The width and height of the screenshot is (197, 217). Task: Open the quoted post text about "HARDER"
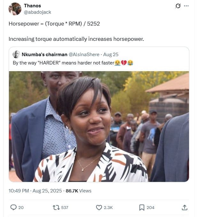pyautogui.click(x=63, y=63)
